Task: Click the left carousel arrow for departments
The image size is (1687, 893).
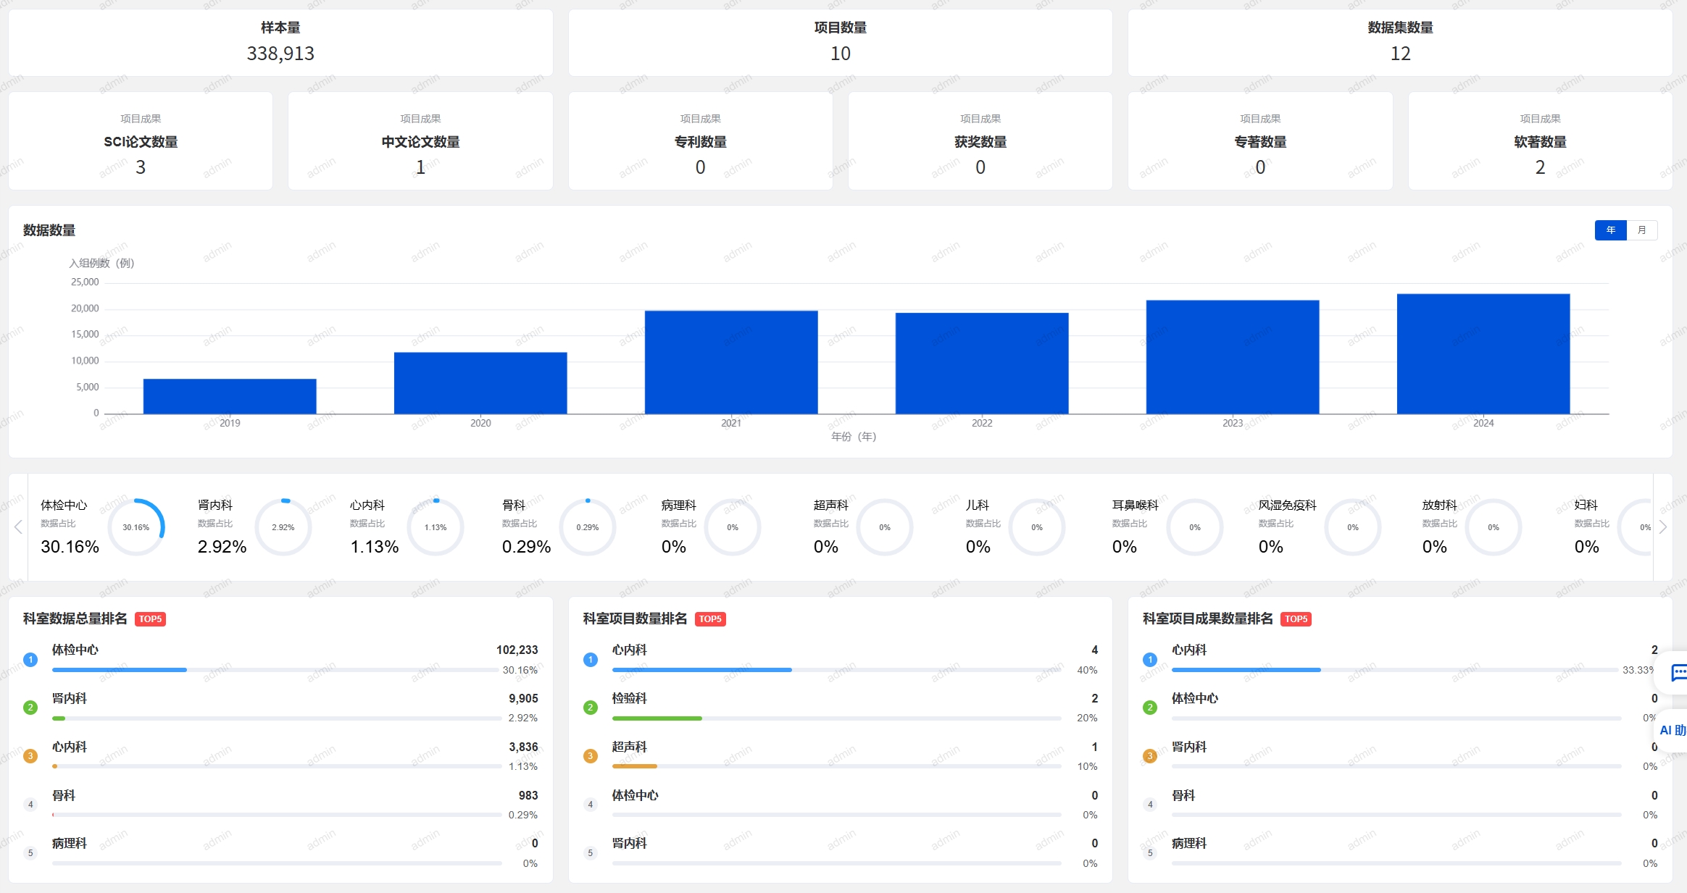Action: [18, 527]
